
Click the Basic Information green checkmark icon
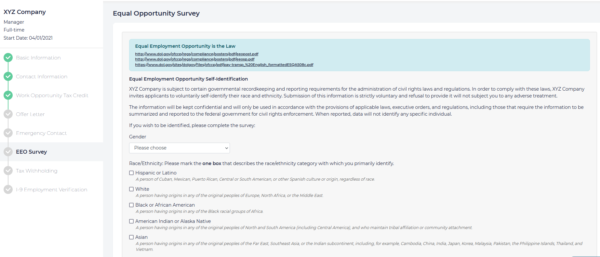pos(8,58)
